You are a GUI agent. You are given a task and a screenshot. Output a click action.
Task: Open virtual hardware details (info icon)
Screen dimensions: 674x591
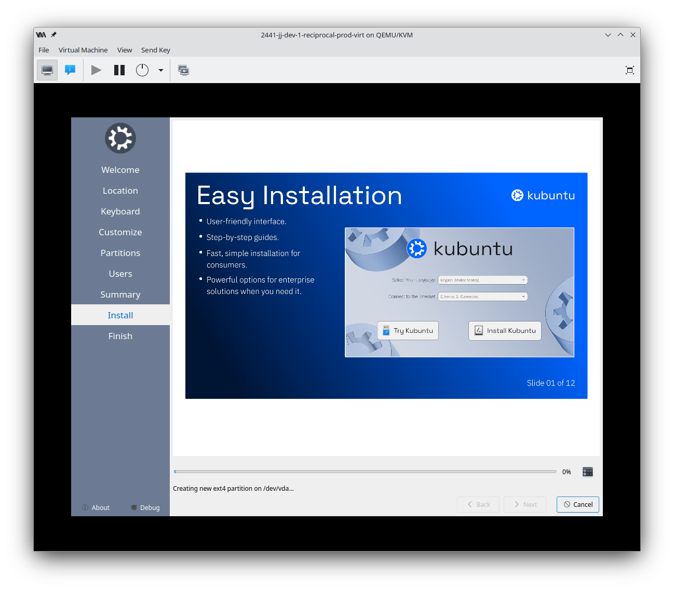(70, 70)
